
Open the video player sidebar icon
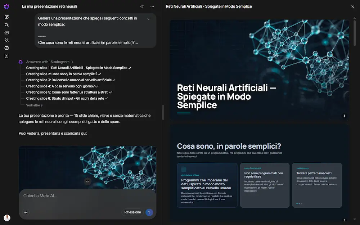tap(6, 56)
